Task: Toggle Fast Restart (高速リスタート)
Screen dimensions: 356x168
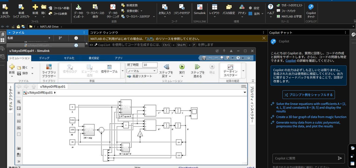Action: coord(139,76)
